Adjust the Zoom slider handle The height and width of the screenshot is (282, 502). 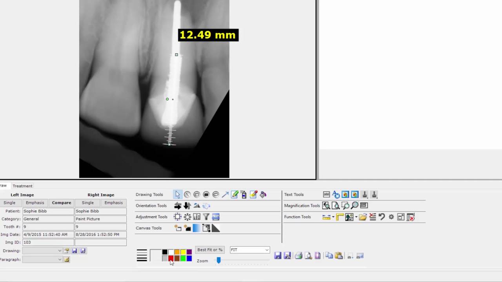tap(218, 260)
